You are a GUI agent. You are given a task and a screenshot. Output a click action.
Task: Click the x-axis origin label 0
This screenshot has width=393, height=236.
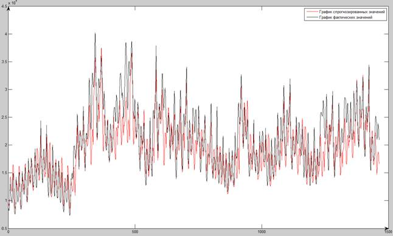click(x=9, y=232)
